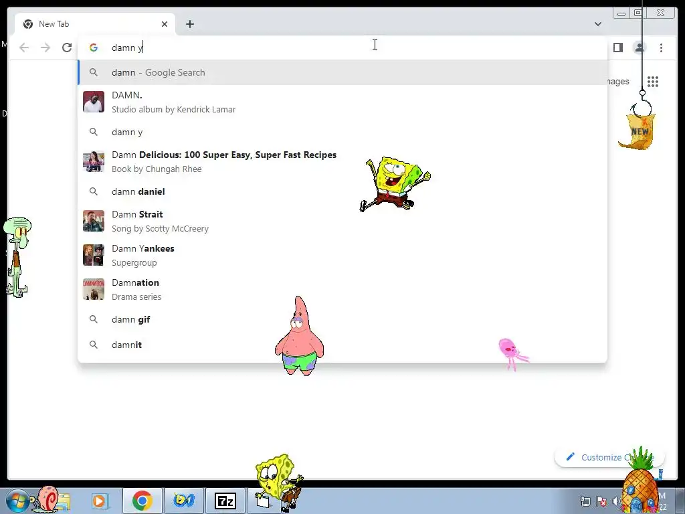Click the pink jellyfish desktop character
This screenshot has height=514, width=685.
pyautogui.click(x=512, y=353)
